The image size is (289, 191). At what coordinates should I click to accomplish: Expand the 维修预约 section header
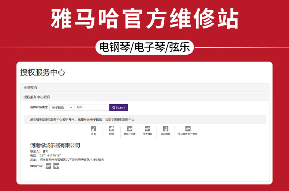(x=145, y=87)
